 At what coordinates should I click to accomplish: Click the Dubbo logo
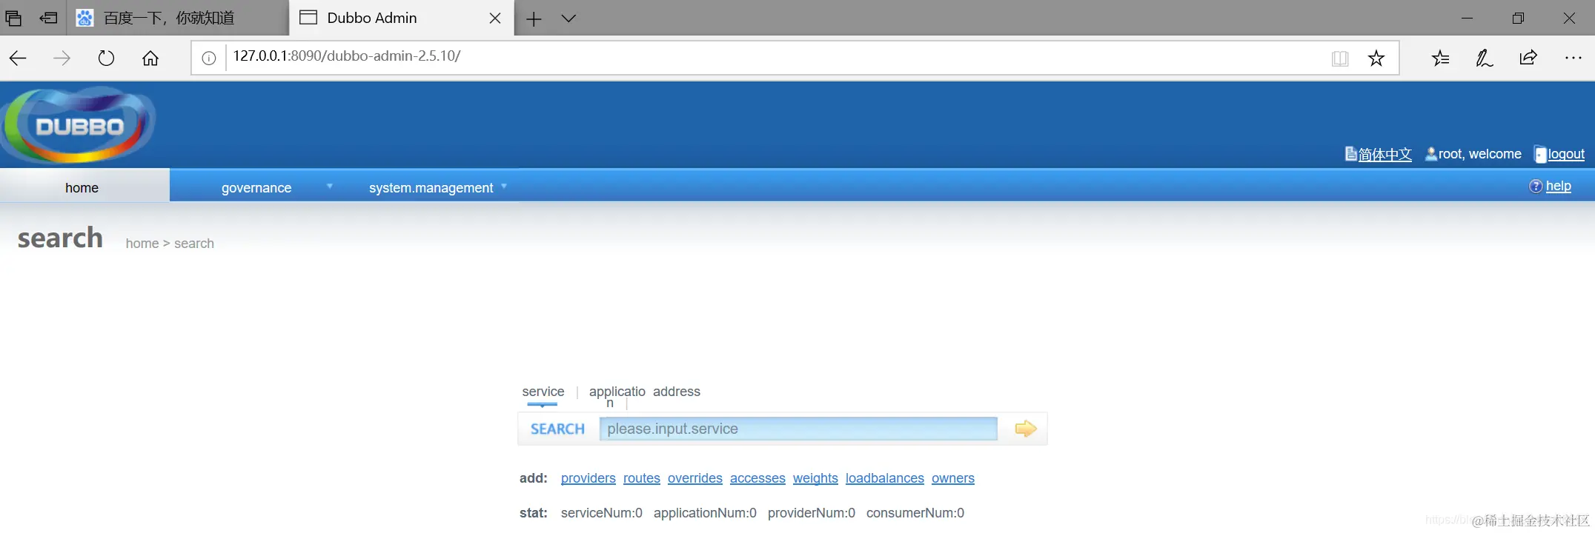click(x=79, y=124)
